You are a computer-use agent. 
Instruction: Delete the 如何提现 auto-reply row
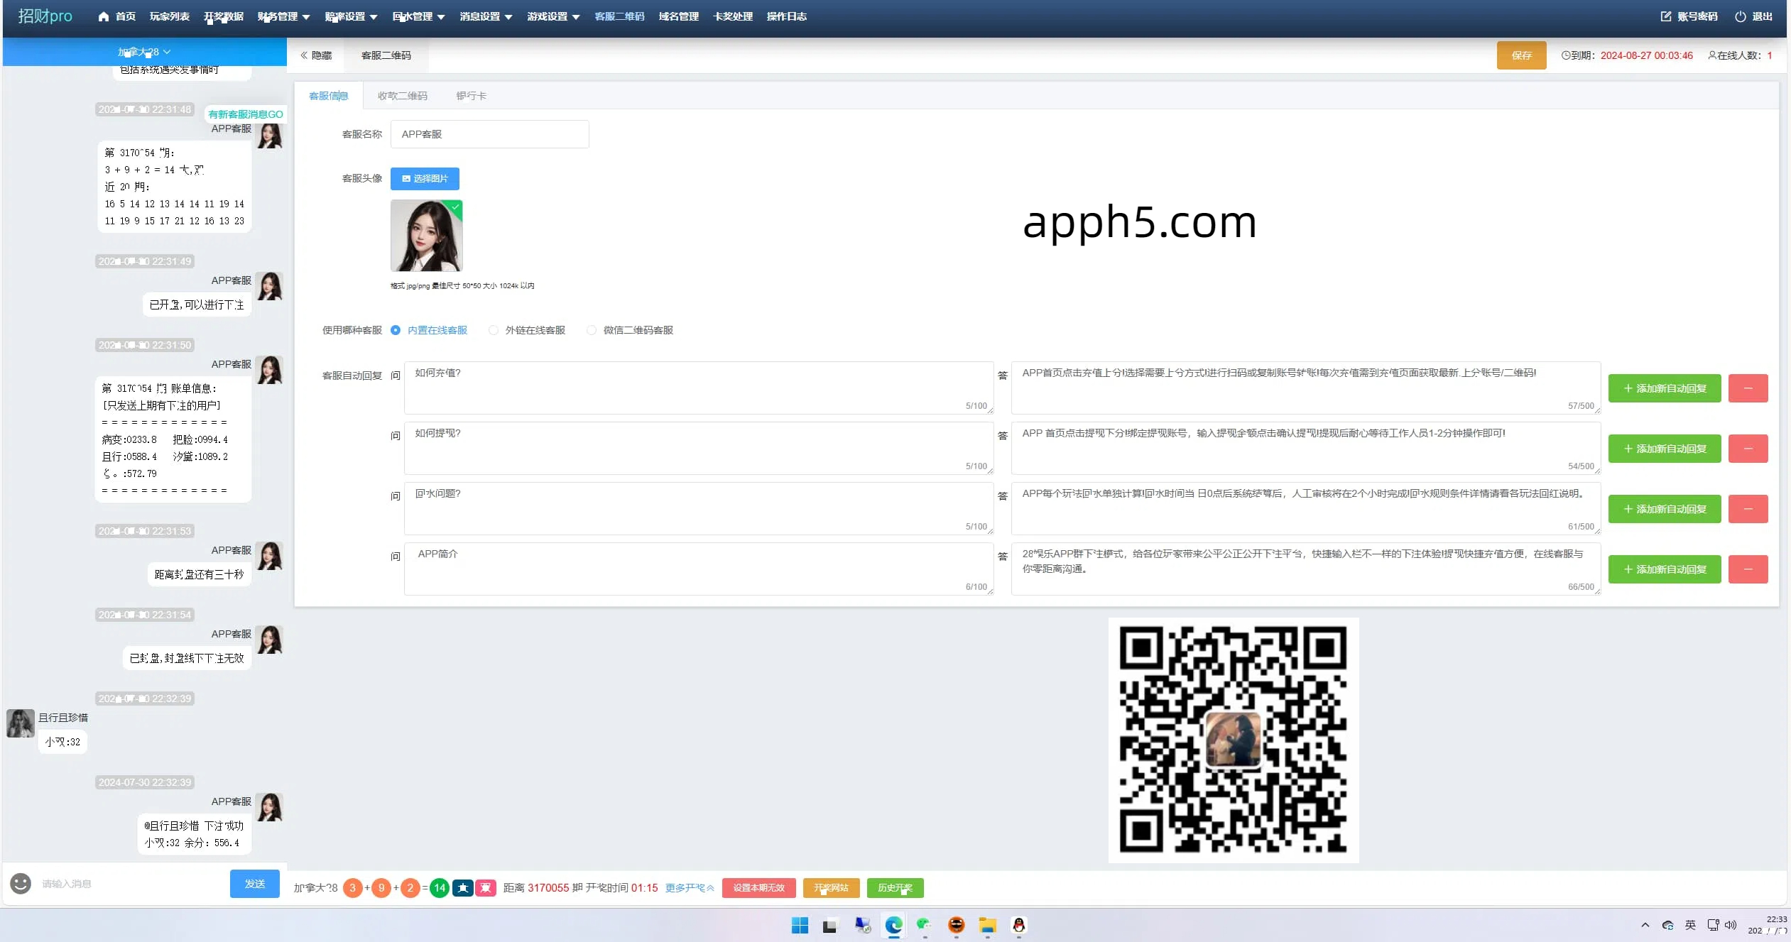coord(1748,449)
